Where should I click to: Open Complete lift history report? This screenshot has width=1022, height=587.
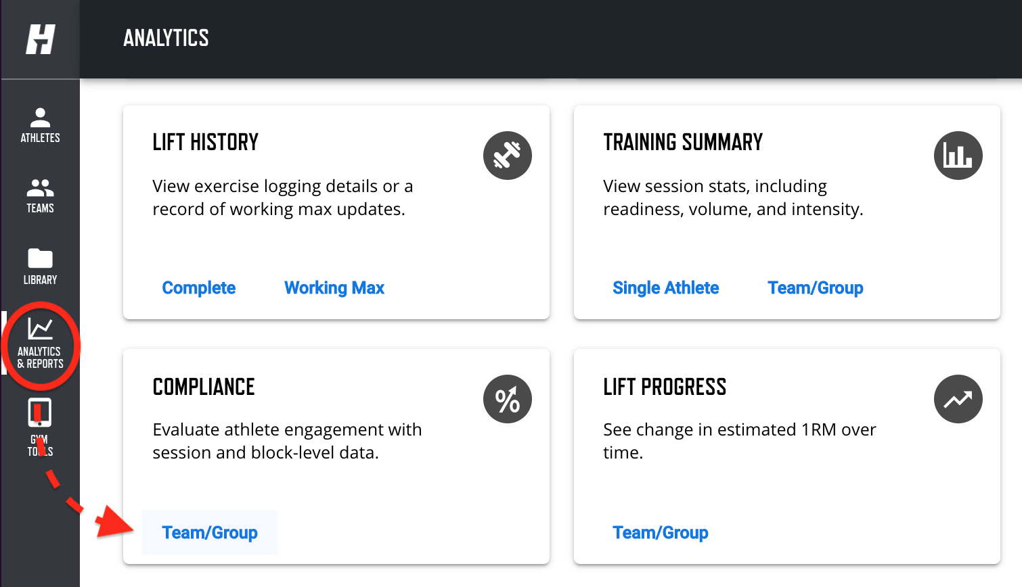pyautogui.click(x=199, y=288)
